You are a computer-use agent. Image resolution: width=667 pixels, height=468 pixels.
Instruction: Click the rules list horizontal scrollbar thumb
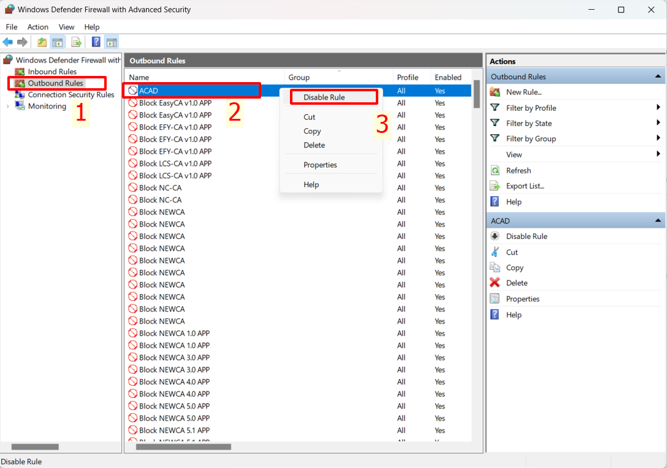[x=183, y=447]
